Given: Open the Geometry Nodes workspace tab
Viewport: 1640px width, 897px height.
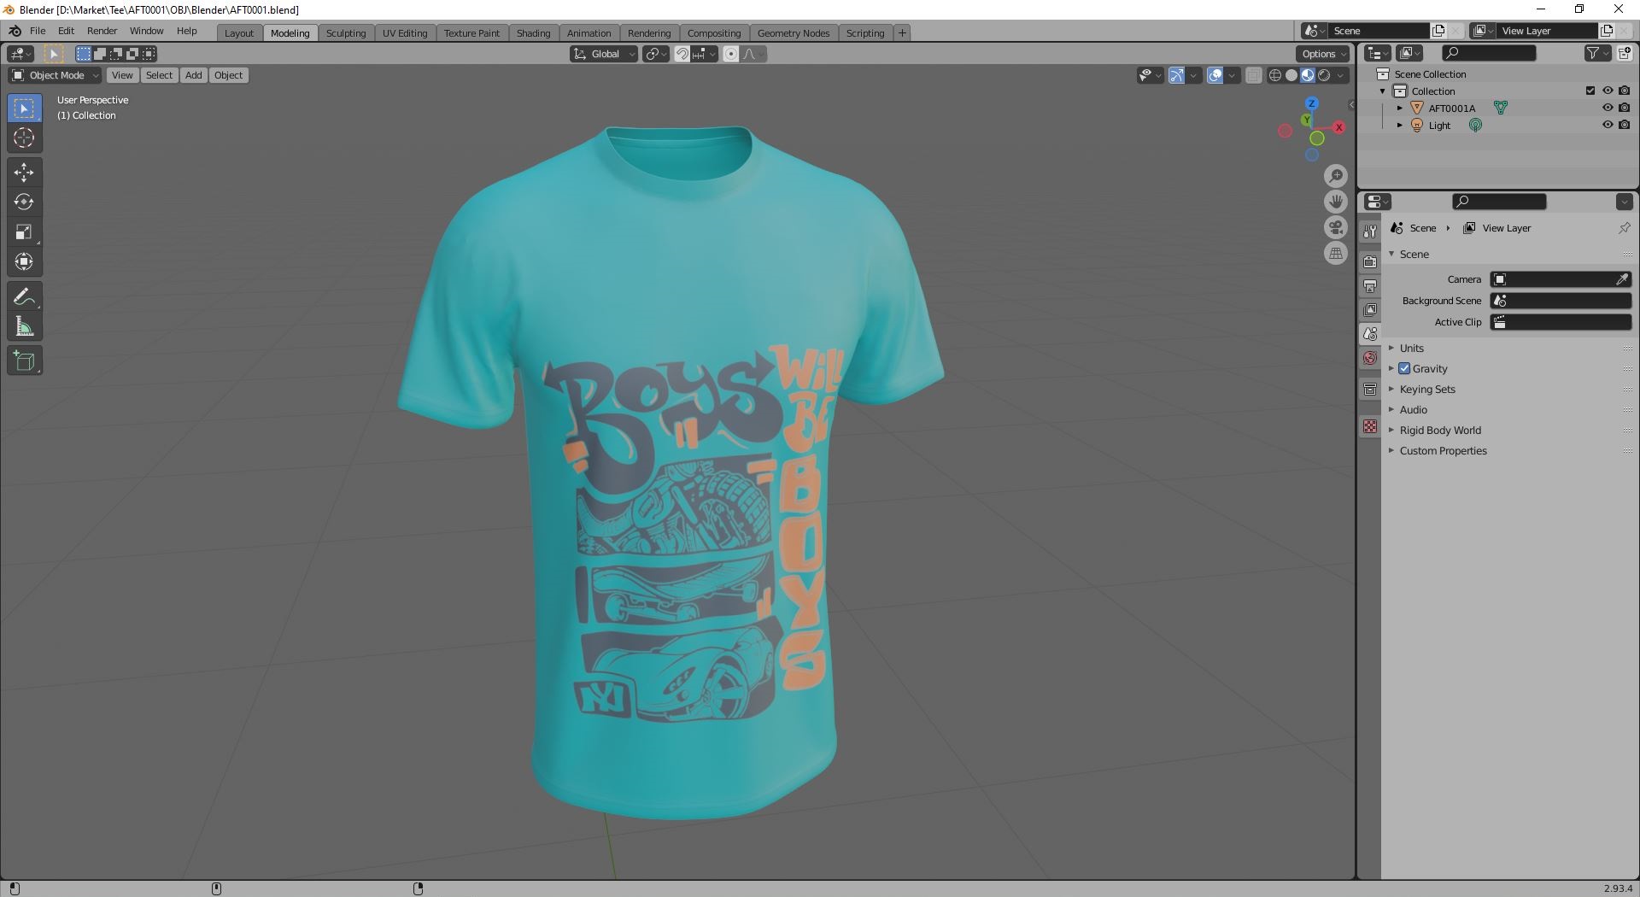Looking at the screenshot, I should [x=794, y=33].
